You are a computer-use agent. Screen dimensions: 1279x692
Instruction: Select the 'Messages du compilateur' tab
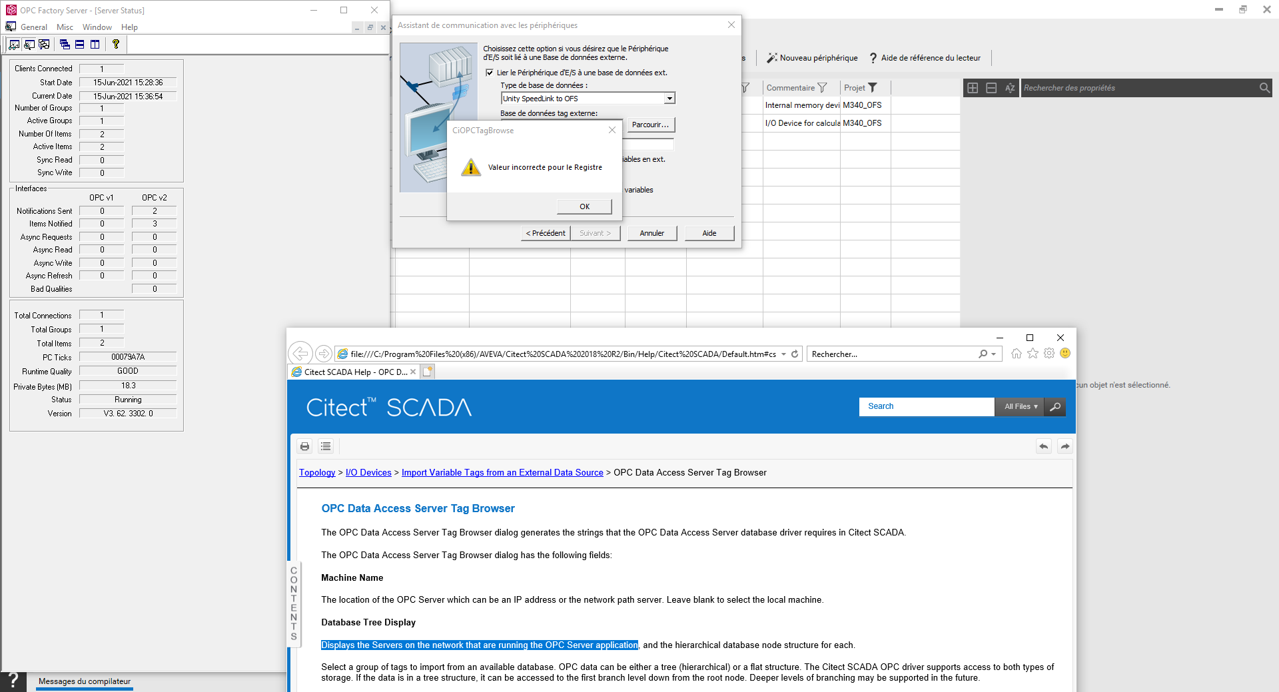[x=85, y=681]
